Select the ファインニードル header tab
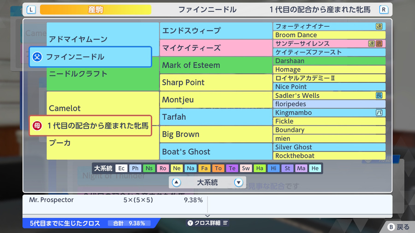415x233 pixels. pyautogui.click(x=207, y=10)
